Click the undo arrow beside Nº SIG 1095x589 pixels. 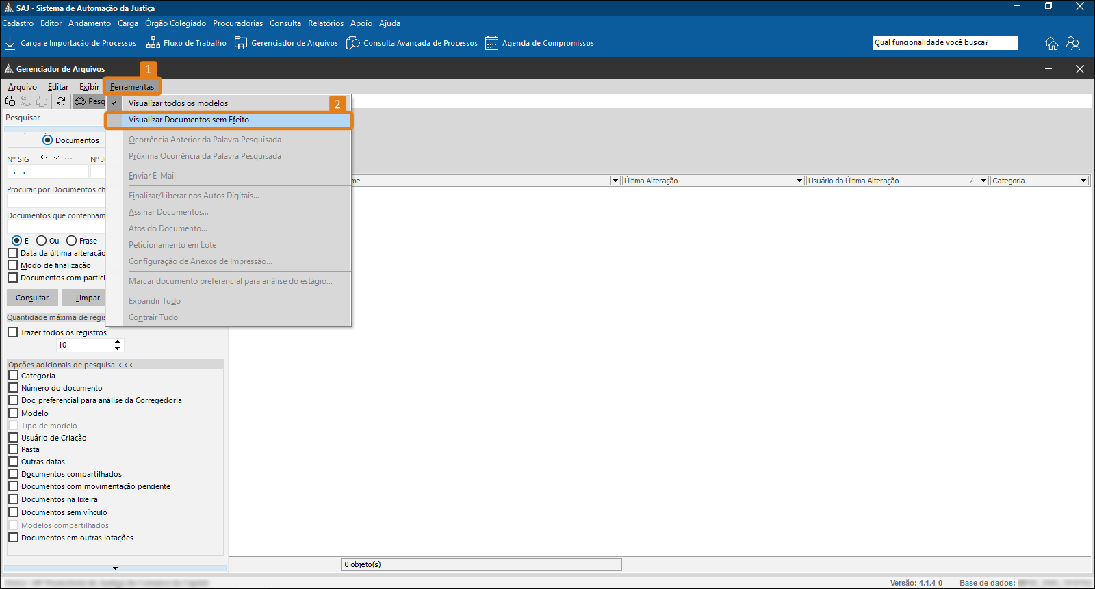(x=44, y=158)
